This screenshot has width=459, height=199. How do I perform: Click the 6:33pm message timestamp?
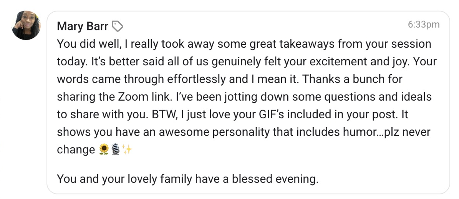424,24
